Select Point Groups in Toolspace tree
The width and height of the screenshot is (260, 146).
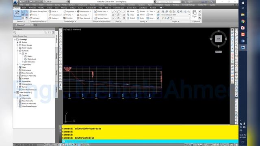[x=27, y=45]
